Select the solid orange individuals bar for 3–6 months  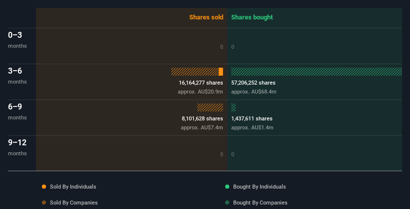221,72
